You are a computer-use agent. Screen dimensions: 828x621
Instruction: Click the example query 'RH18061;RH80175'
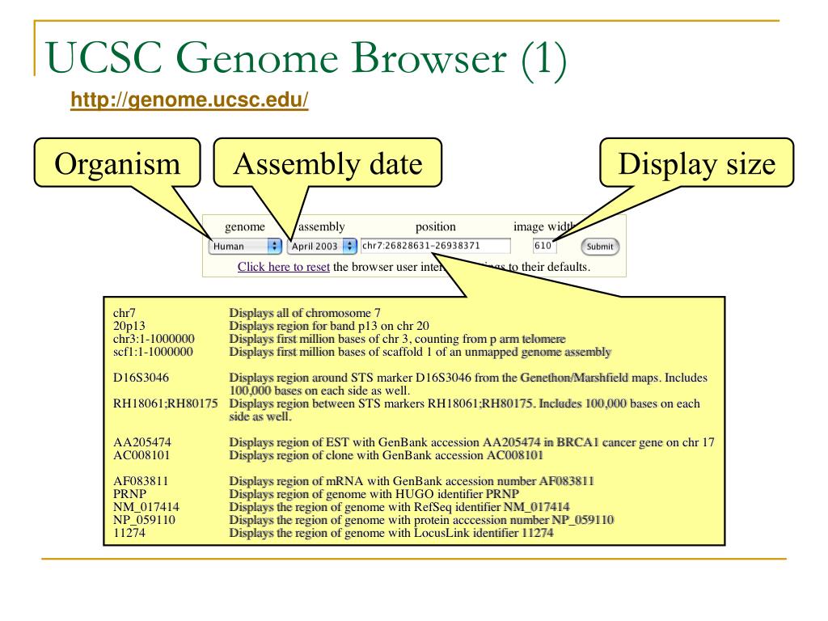click(x=165, y=403)
